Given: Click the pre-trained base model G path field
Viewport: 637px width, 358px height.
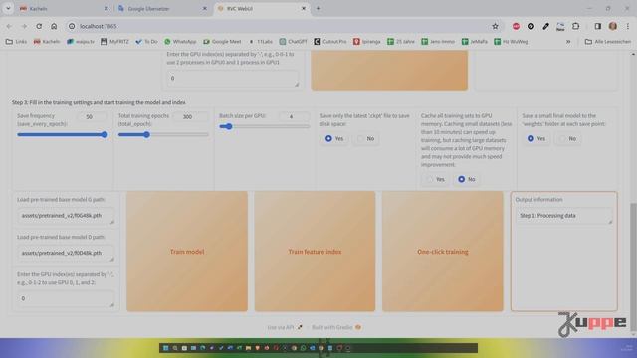Looking at the screenshot, I should tap(67, 216).
